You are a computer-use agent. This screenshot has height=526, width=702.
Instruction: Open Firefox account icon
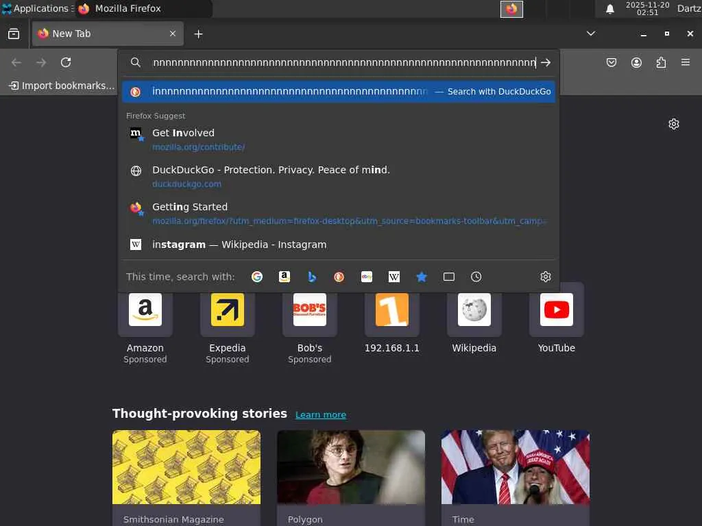coord(636,62)
